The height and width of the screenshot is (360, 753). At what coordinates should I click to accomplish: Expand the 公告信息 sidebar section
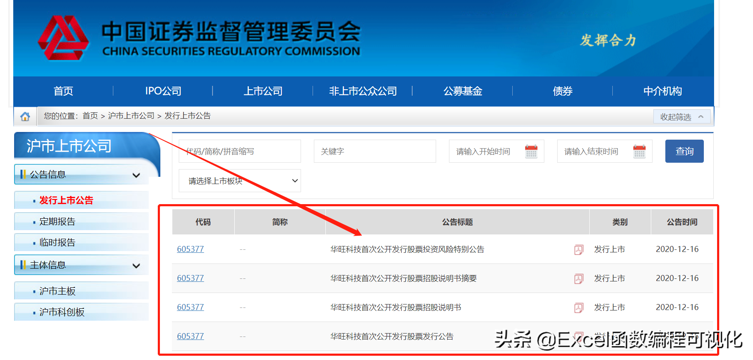pos(81,174)
